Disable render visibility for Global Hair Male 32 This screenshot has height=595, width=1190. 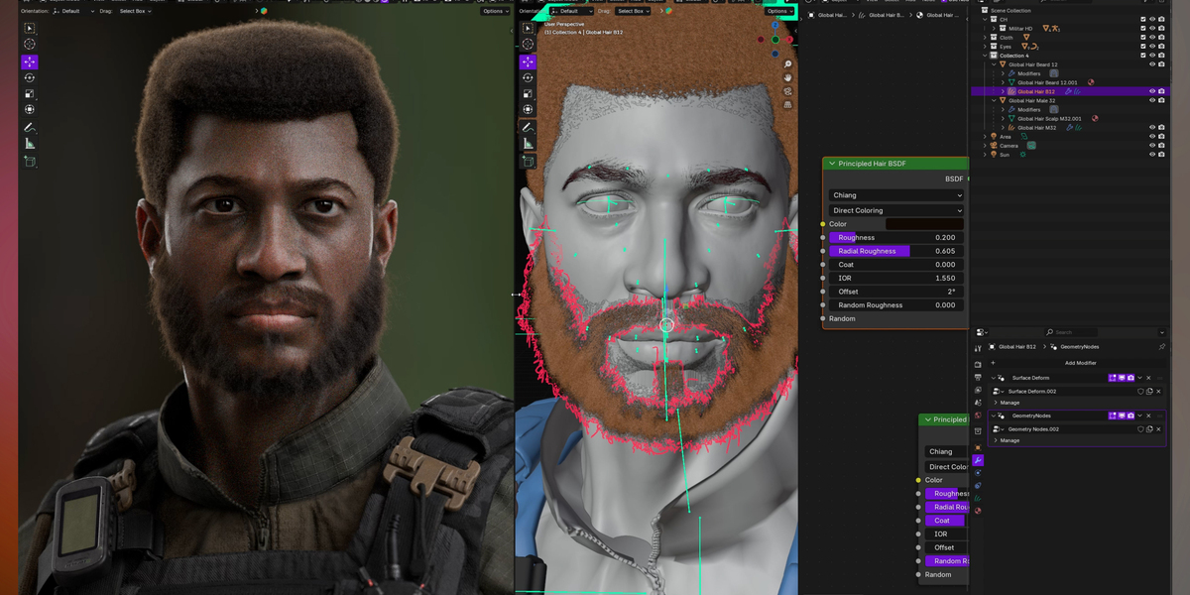pos(1161,100)
